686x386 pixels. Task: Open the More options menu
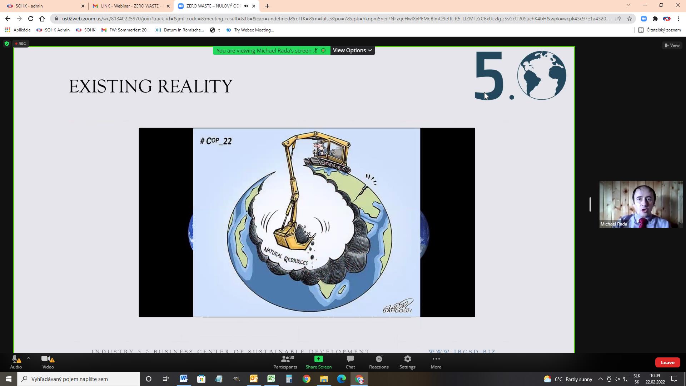tap(436, 362)
